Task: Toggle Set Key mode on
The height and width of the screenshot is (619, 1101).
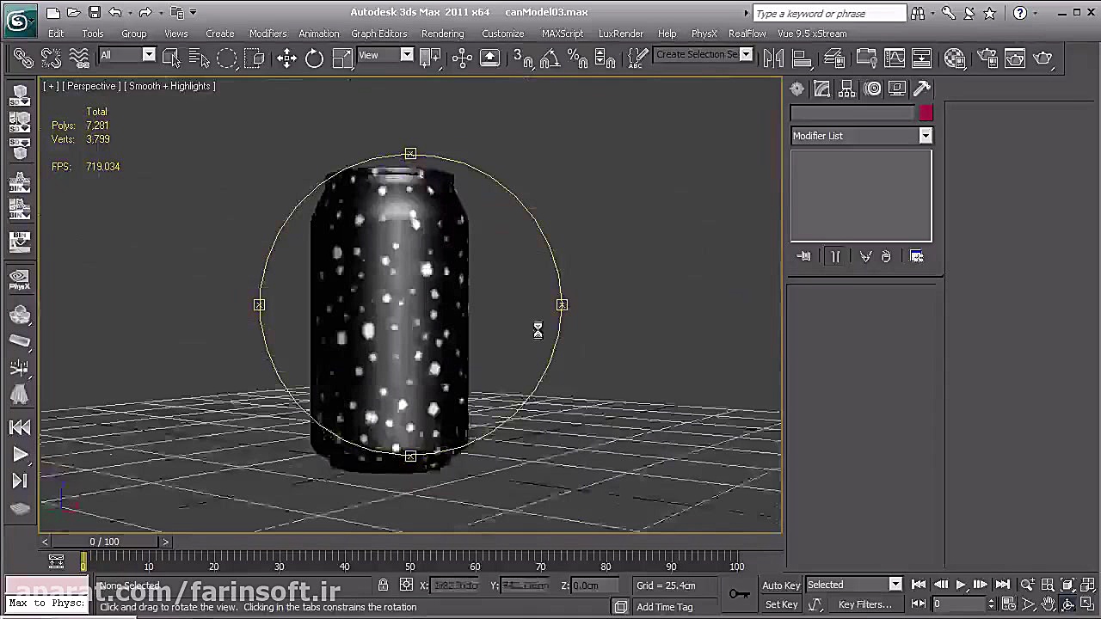Action: 780,604
